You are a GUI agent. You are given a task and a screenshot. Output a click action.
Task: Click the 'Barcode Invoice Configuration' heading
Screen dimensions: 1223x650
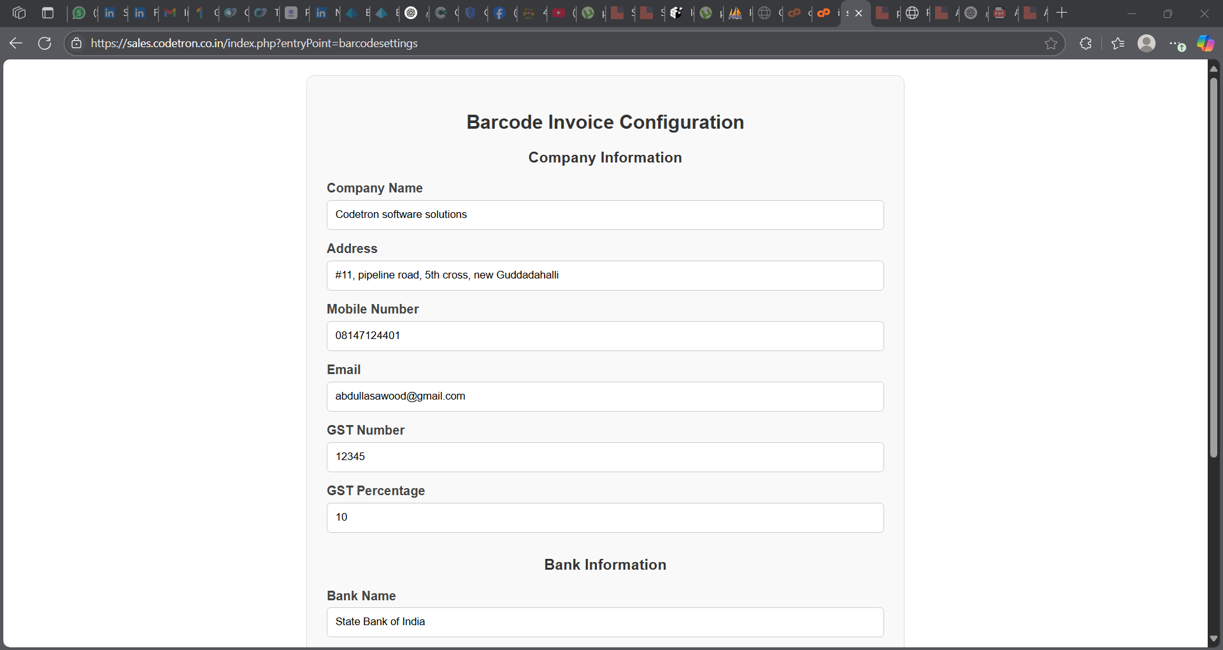click(x=605, y=122)
